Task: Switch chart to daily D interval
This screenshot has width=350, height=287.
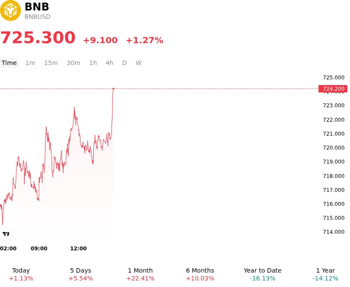Action: 125,63
